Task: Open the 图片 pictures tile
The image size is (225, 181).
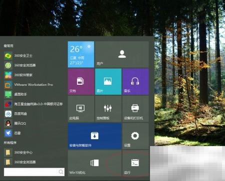Action: [x=108, y=82]
